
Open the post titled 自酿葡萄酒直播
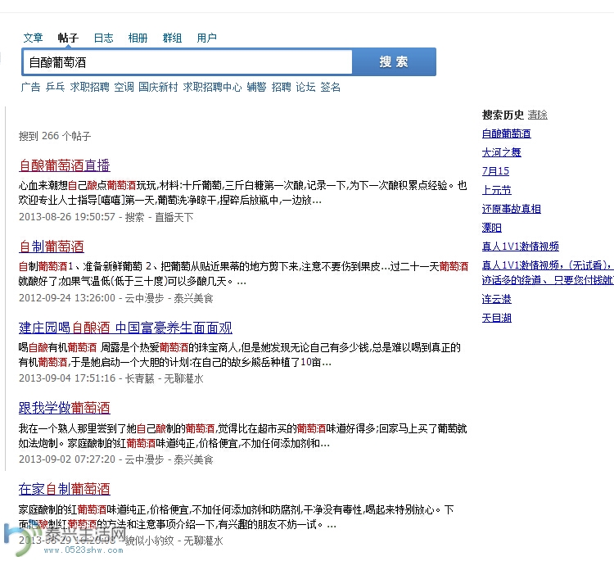(x=64, y=165)
